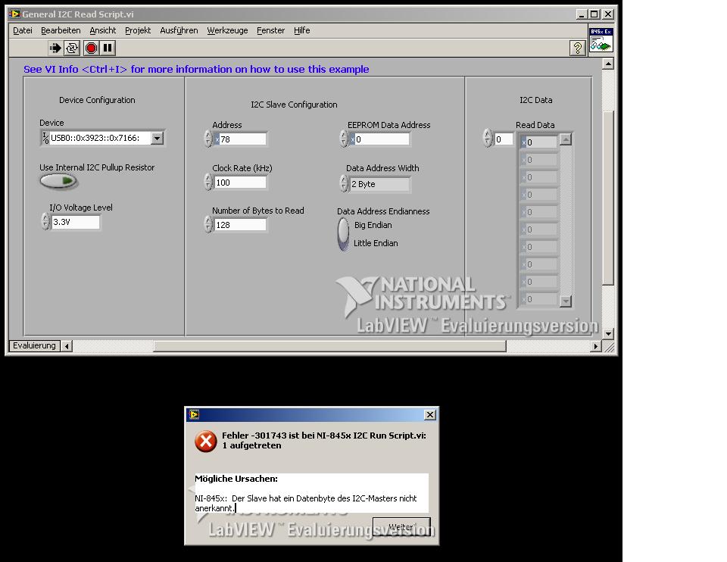Screen dimensions: 727x562
Task: Click the window vertical scrollbar up arrow
Action: pos(608,64)
